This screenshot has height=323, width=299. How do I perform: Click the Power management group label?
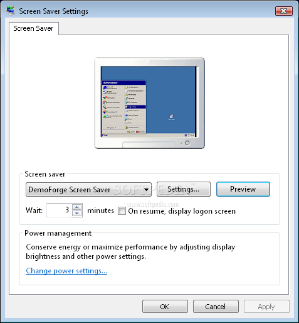(x=58, y=233)
